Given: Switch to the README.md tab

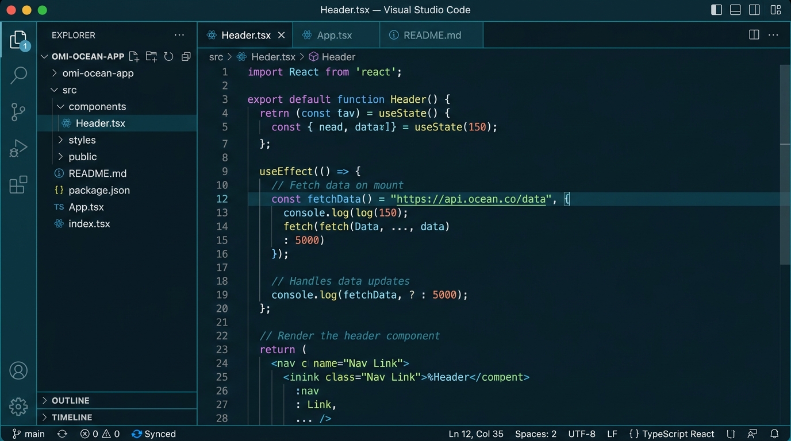Looking at the screenshot, I should pyautogui.click(x=431, y=35).
